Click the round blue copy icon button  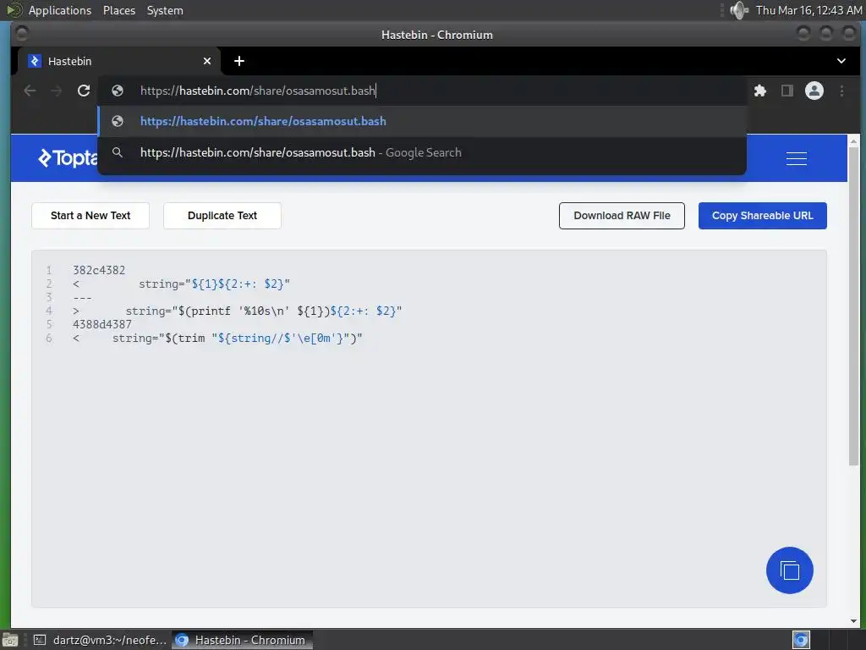tap(789, 570)
